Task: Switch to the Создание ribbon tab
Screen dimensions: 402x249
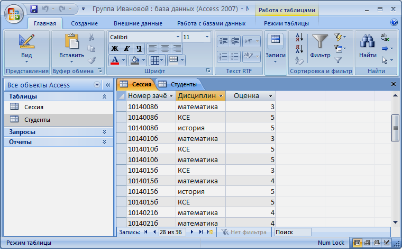Action: tap(84, 23)
